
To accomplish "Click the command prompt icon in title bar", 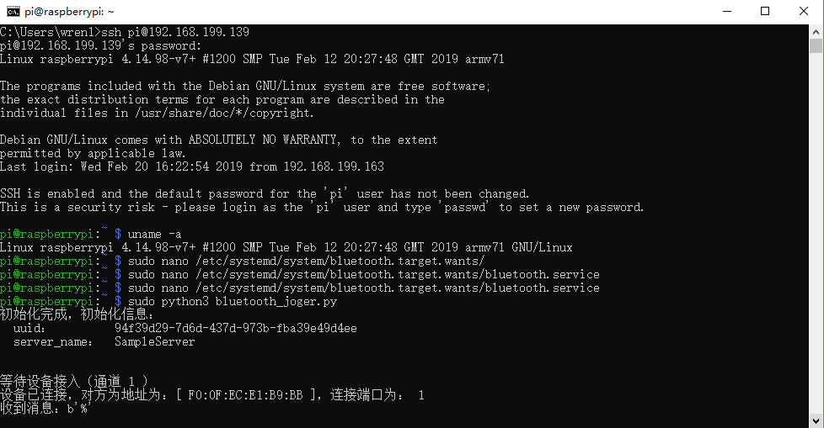I will [13, 11].
